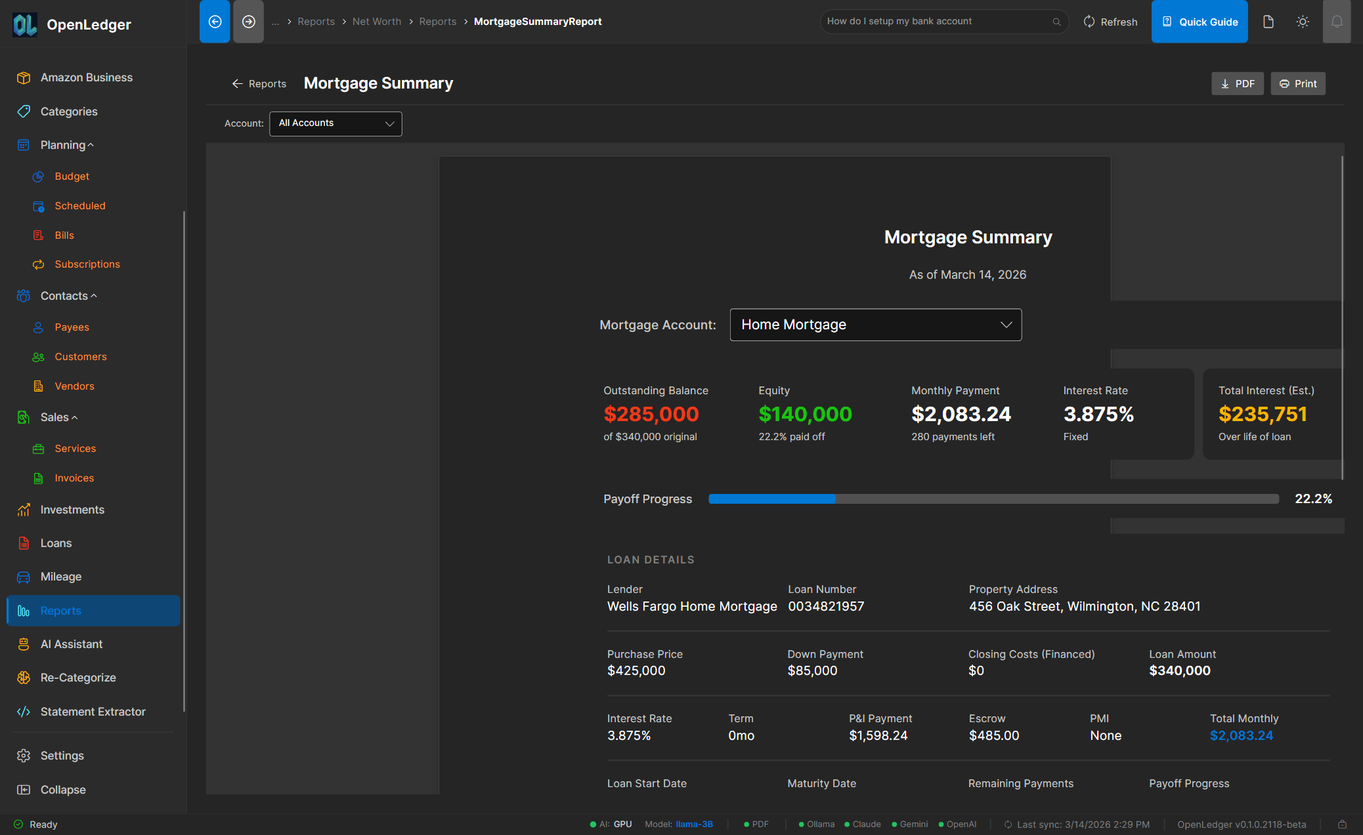The image size is (1363, 835).
Task: Download the report as PDF
Action: tap(1237, 83)
